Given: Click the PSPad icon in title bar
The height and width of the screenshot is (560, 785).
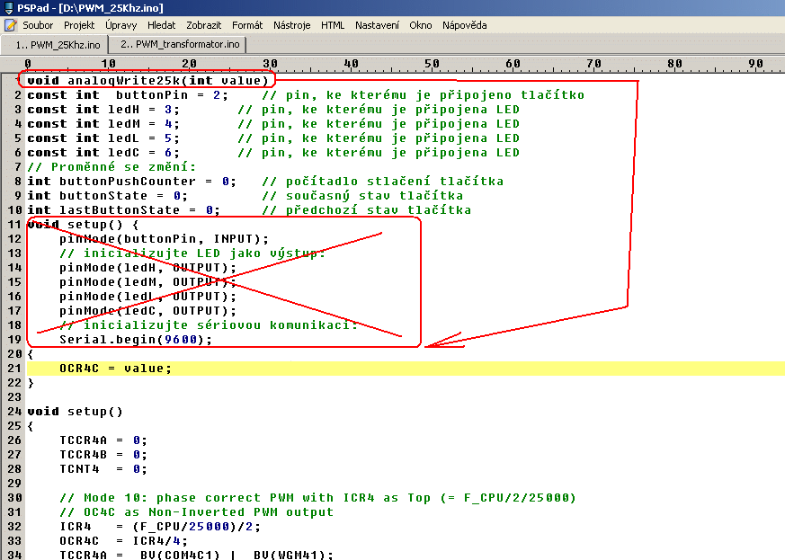Looking at the screenshot, I should tap(8, 7).
